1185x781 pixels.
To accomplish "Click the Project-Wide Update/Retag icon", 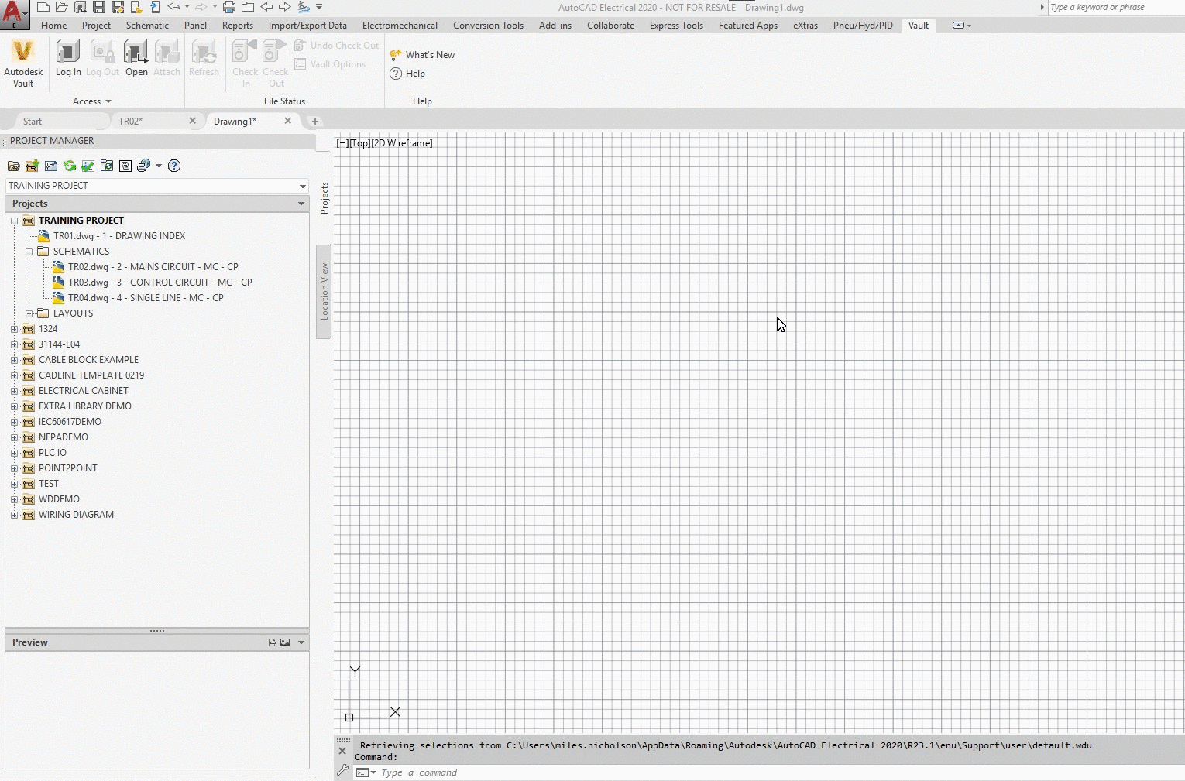I will (x=107, y=166).
